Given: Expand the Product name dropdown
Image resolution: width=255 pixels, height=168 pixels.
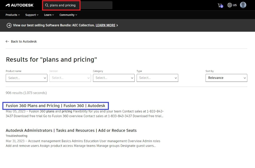Looking at the screenshot, I should tap(27, 78).
